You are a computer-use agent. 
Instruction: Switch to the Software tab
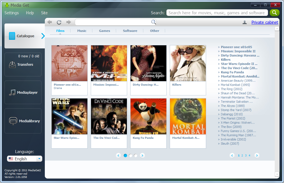tap(130, 31)
